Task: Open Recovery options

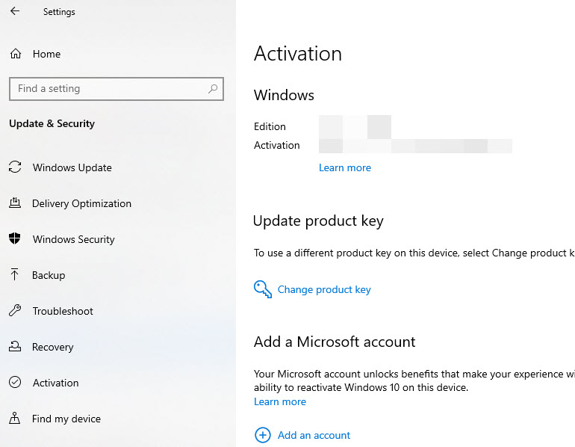Action: [x=52, y=347]
